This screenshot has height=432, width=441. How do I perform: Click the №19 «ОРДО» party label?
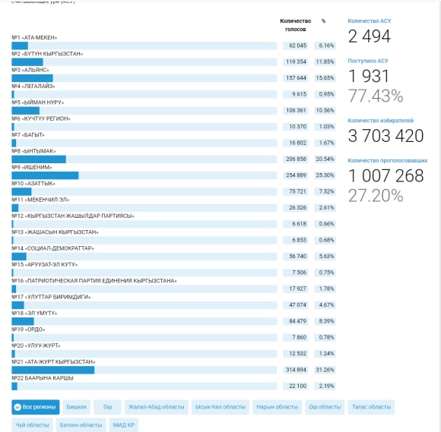28,330
